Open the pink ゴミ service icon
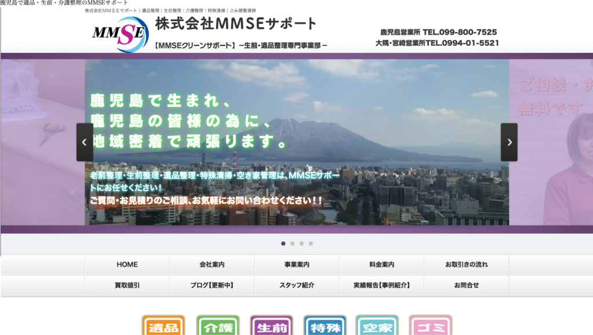The height and width of the screenshot is (335, 593). [430, 326]
